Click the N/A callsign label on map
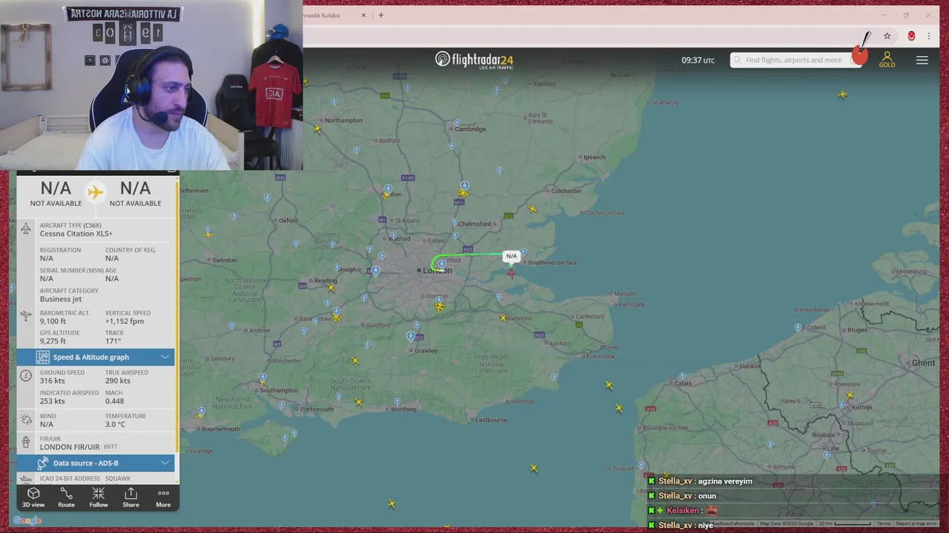The width and height of the screenshot is (949, 533). coord(512,256)
